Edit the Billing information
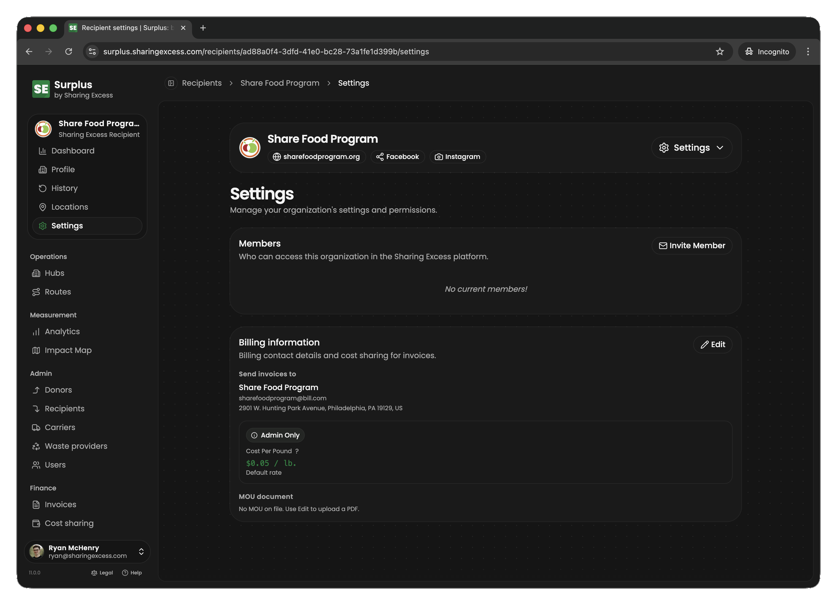The width and height of the screenshot is (837, 605). coord(713,344)
